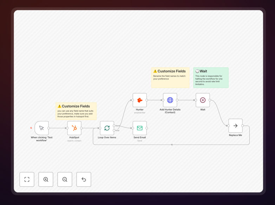Screen dimensions: 275x205
Task: Open the Hunter email verifier node
Action: (140, 100)
